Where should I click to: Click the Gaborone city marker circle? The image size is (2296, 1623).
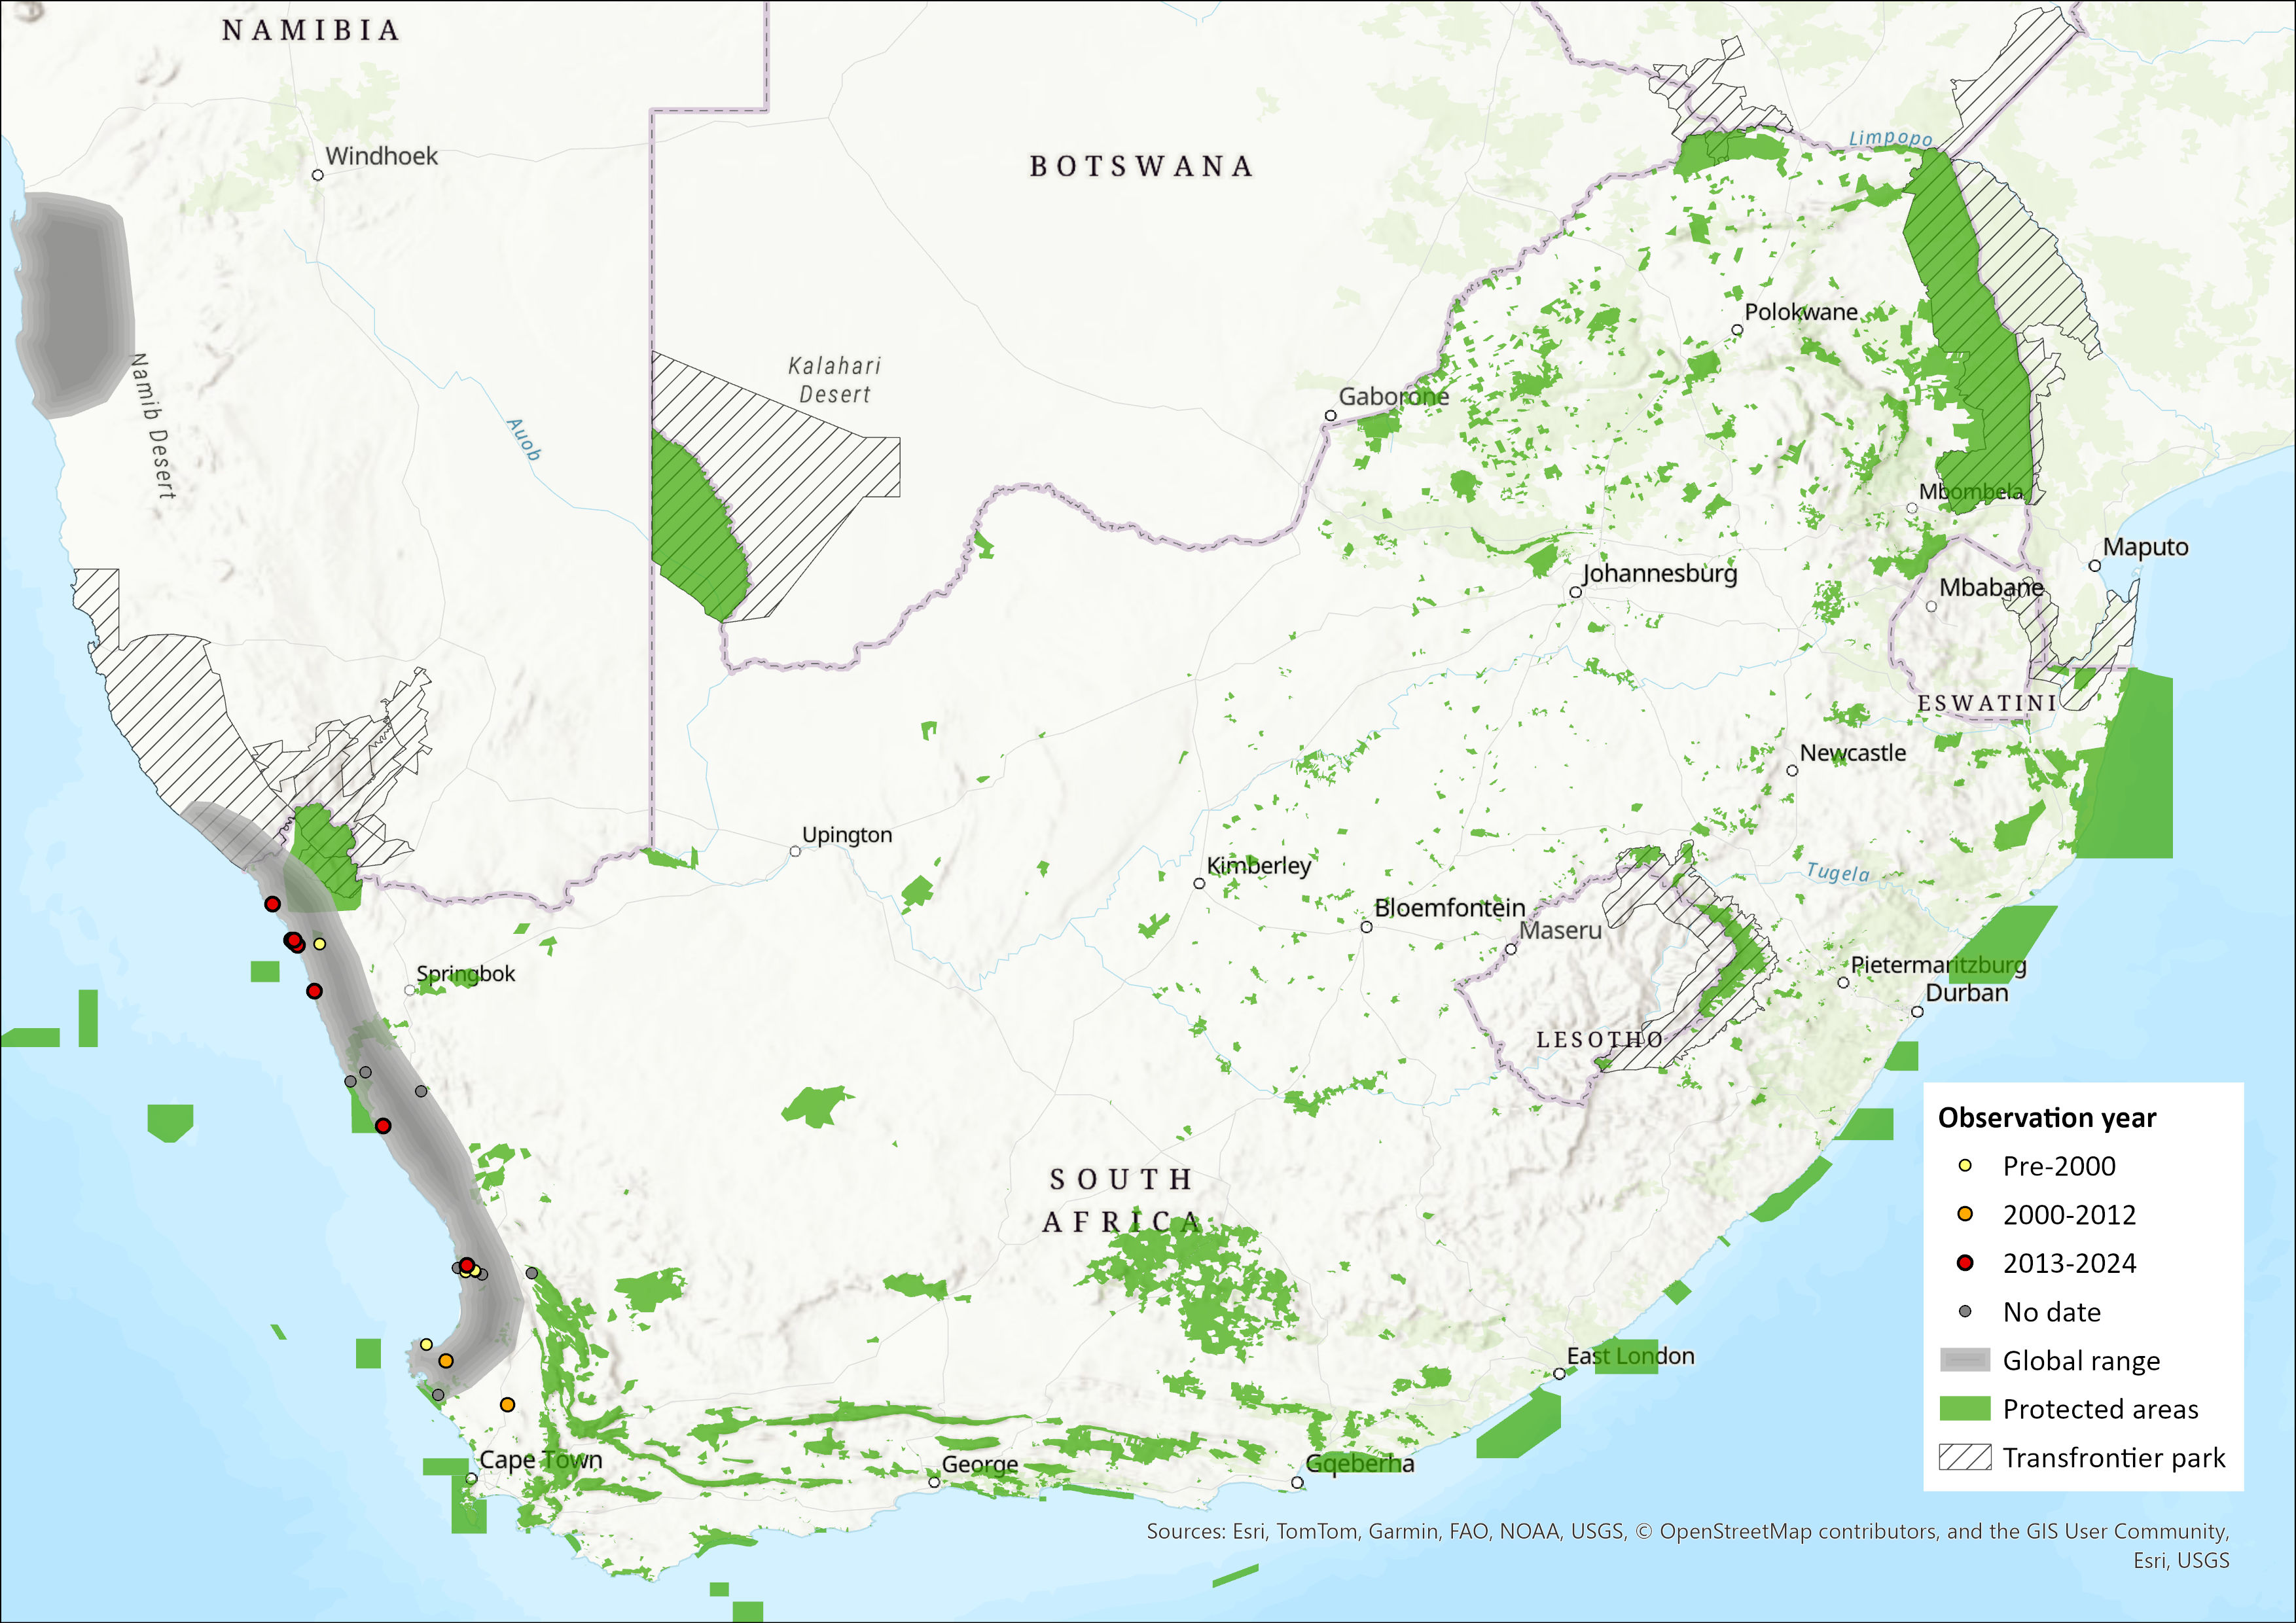click(1331, 416)
